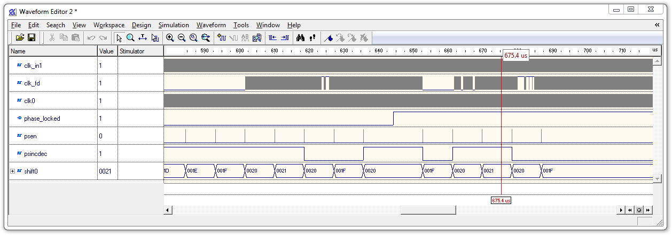This screenshot has width=672, height=235.
Task: Click the 0020 bus value segment near 600 us
Action: (259, 171)
